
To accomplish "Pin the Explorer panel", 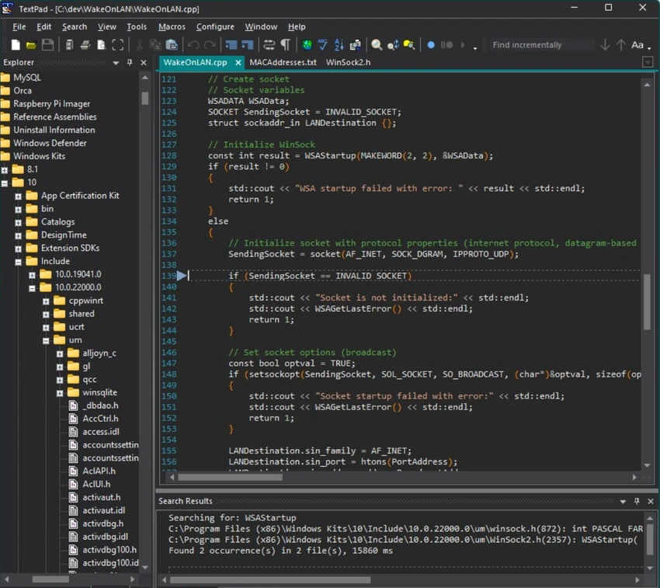I will coord(130,62).
